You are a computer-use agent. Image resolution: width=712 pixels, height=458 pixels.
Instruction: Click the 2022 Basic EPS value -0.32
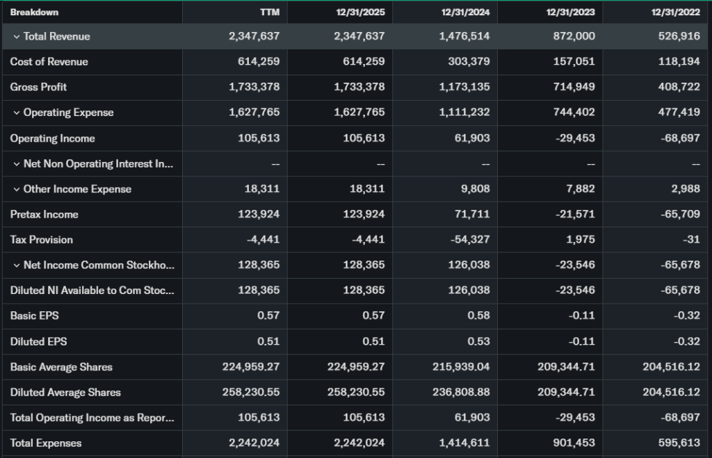(x=687, y=316)
